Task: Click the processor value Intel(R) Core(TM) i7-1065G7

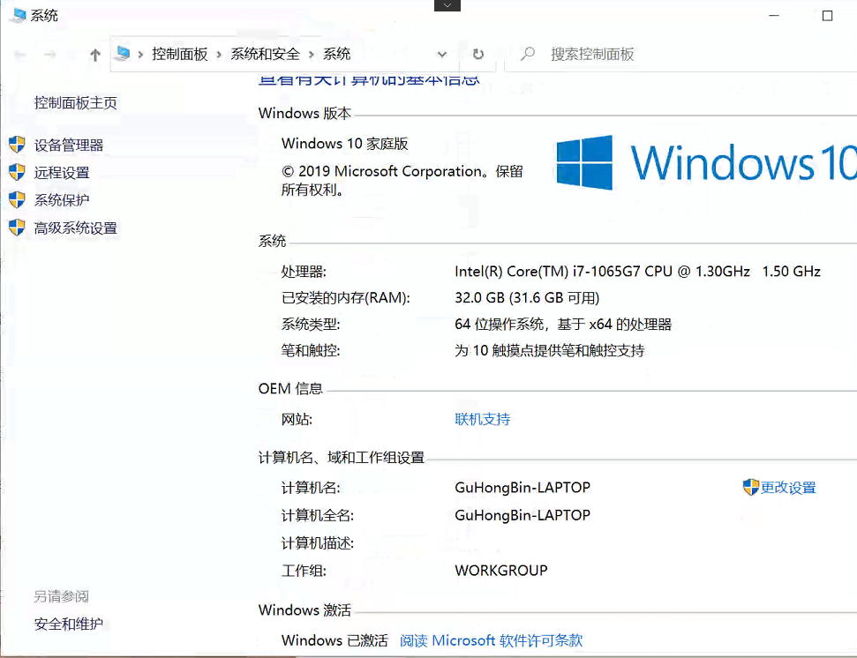Action: pos(637,272)
